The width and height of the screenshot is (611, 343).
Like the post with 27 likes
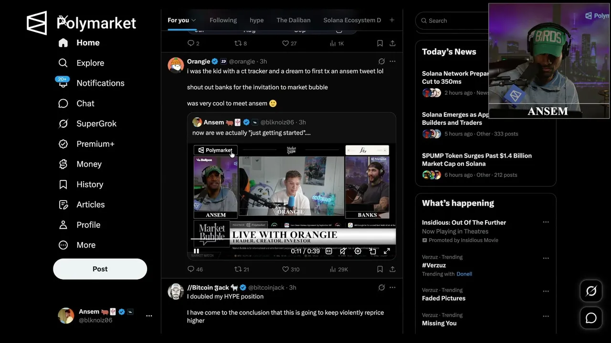289,43
